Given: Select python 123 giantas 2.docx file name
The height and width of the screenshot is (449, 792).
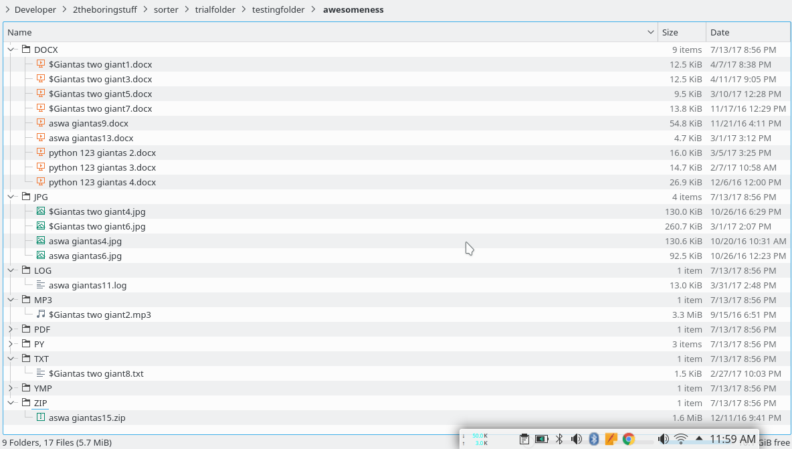Looking at the screenshot, I should click(x=102, y=153).
